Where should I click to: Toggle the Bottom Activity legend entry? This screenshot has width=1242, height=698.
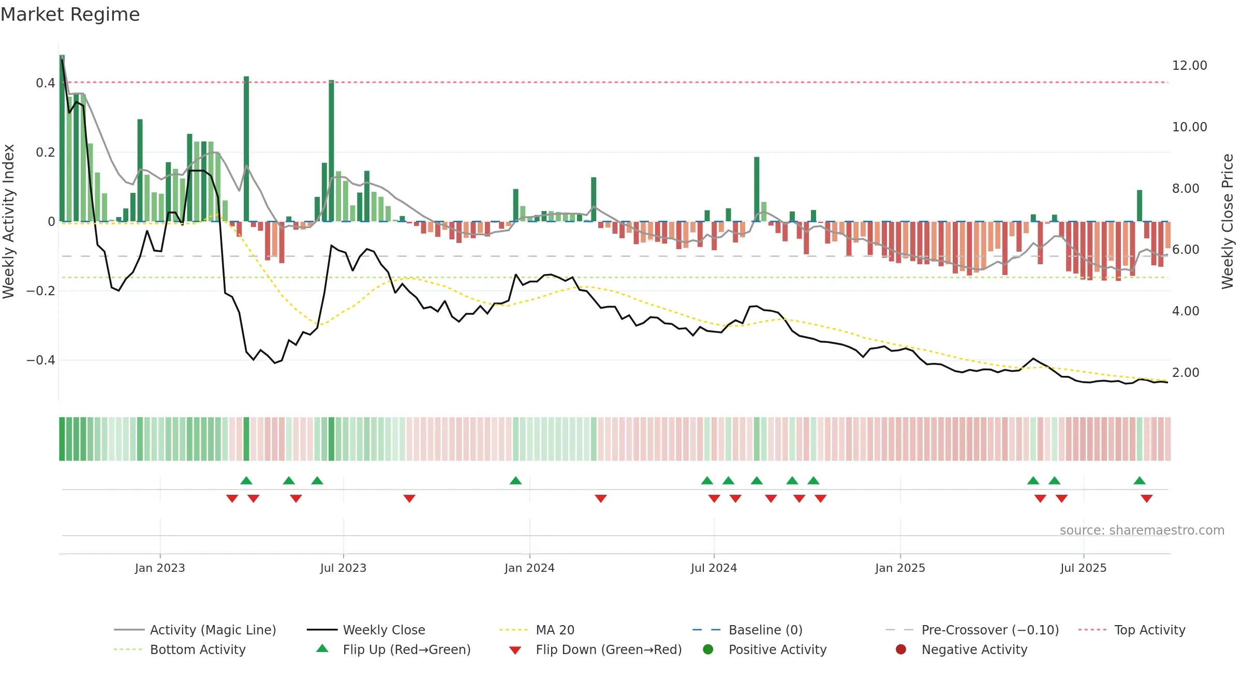click(x=180, y=649)
